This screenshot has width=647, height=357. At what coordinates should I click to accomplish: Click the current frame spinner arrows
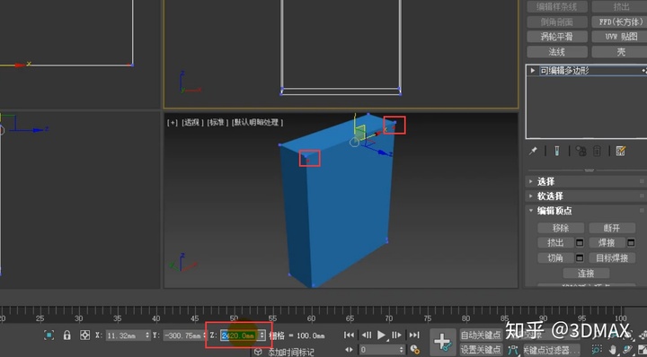pyautogui.click(x=402, y=350)
